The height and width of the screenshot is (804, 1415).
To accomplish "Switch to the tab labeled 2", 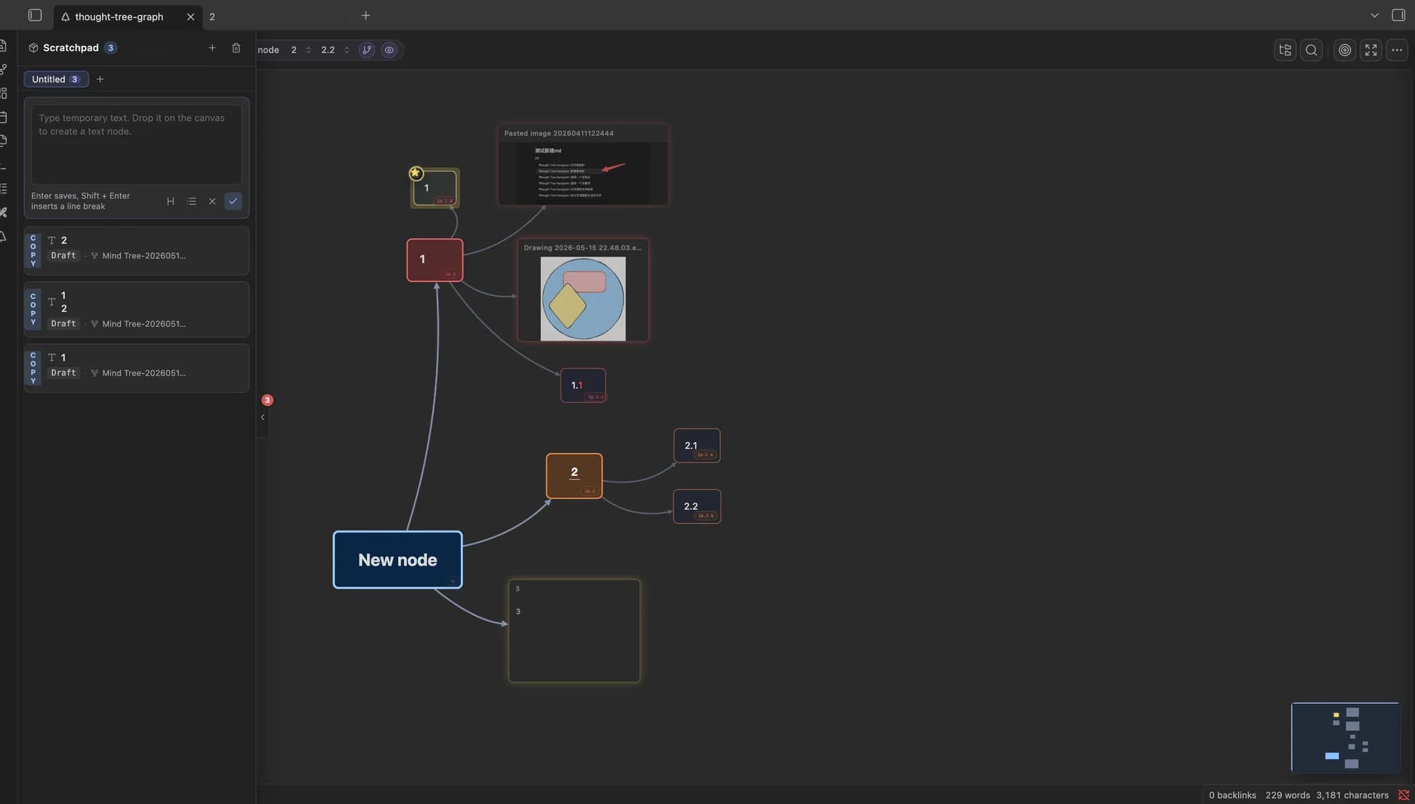I will [212, 17].
